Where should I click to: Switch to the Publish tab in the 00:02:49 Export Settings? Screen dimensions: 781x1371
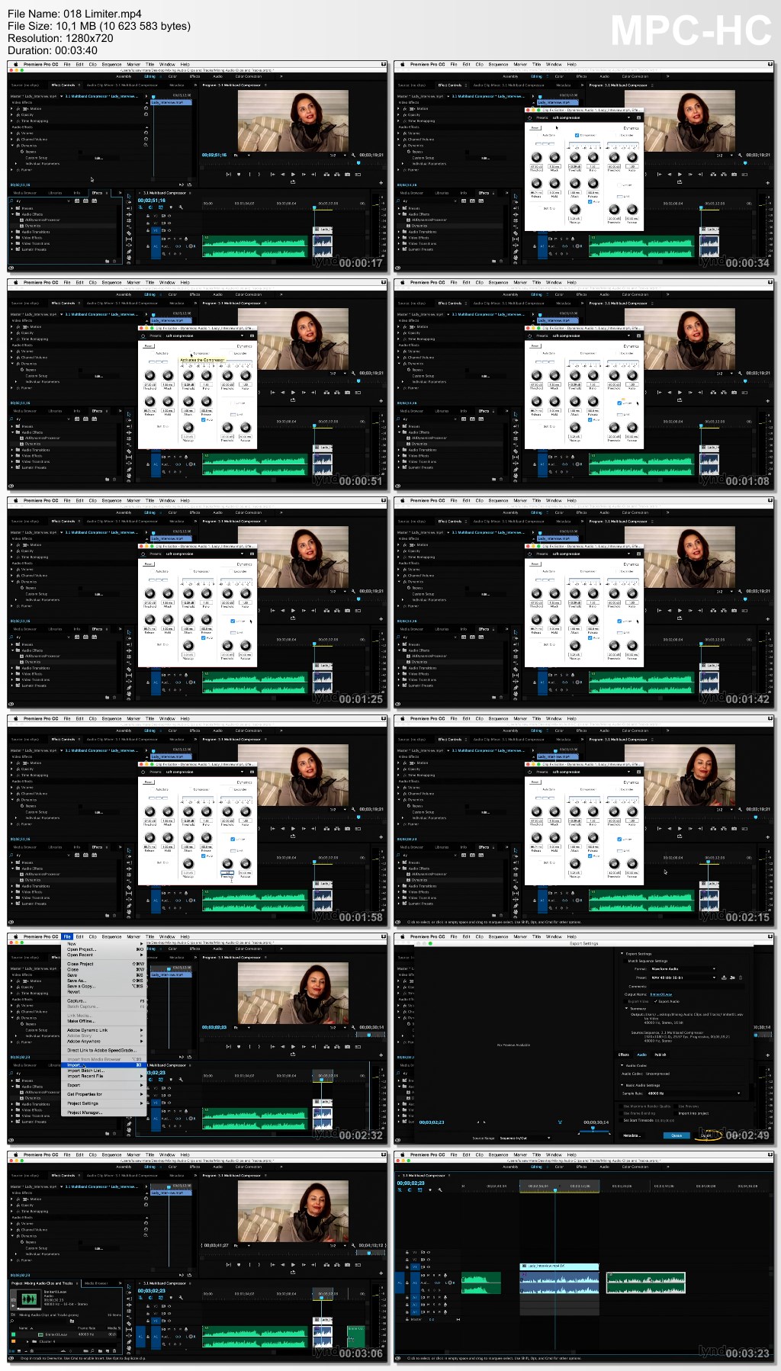(660, 1055)
